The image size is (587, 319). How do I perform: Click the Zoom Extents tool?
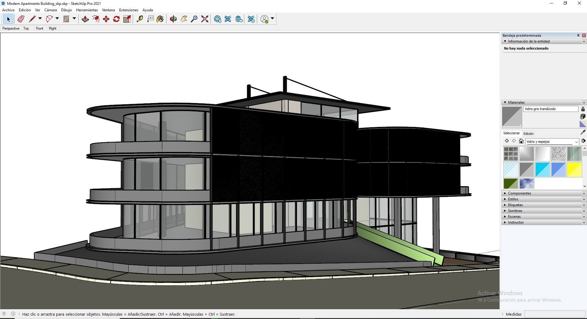coord(205,19)
